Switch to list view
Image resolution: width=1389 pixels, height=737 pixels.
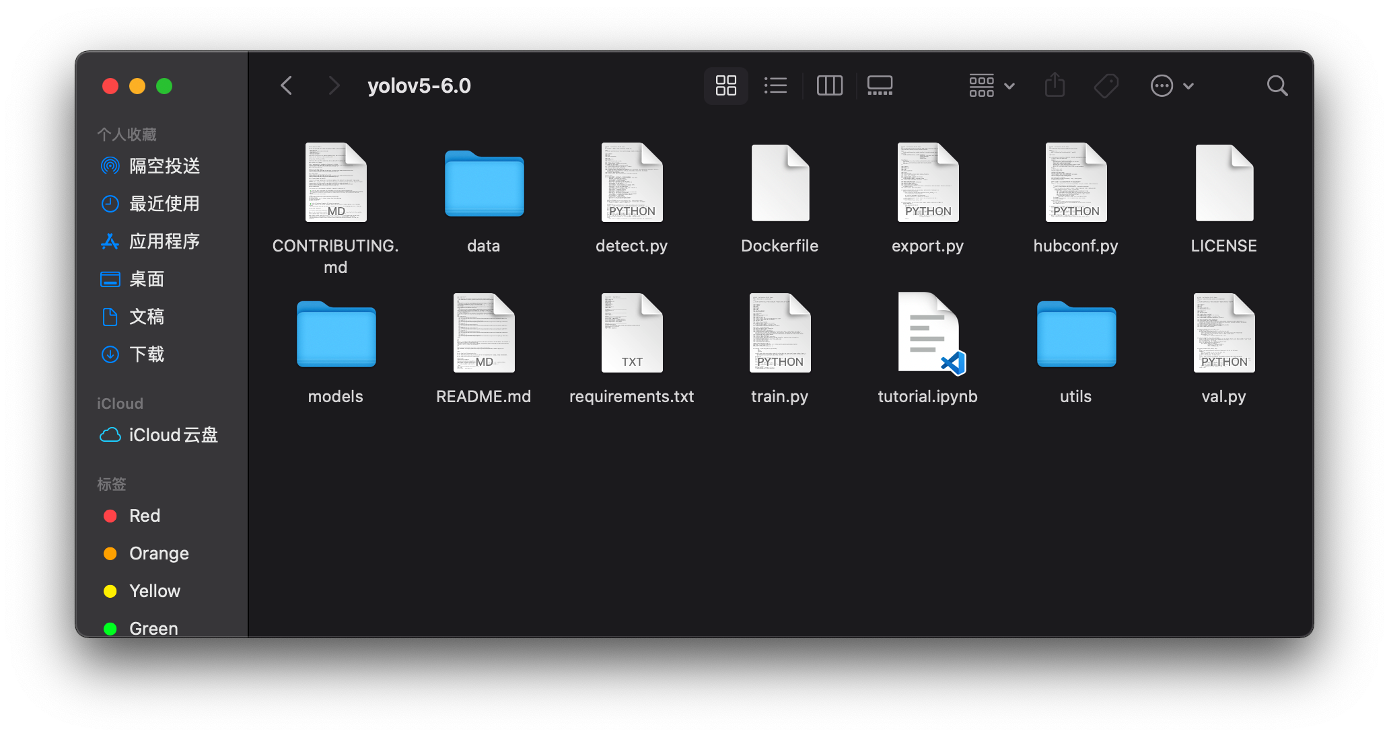775,85
